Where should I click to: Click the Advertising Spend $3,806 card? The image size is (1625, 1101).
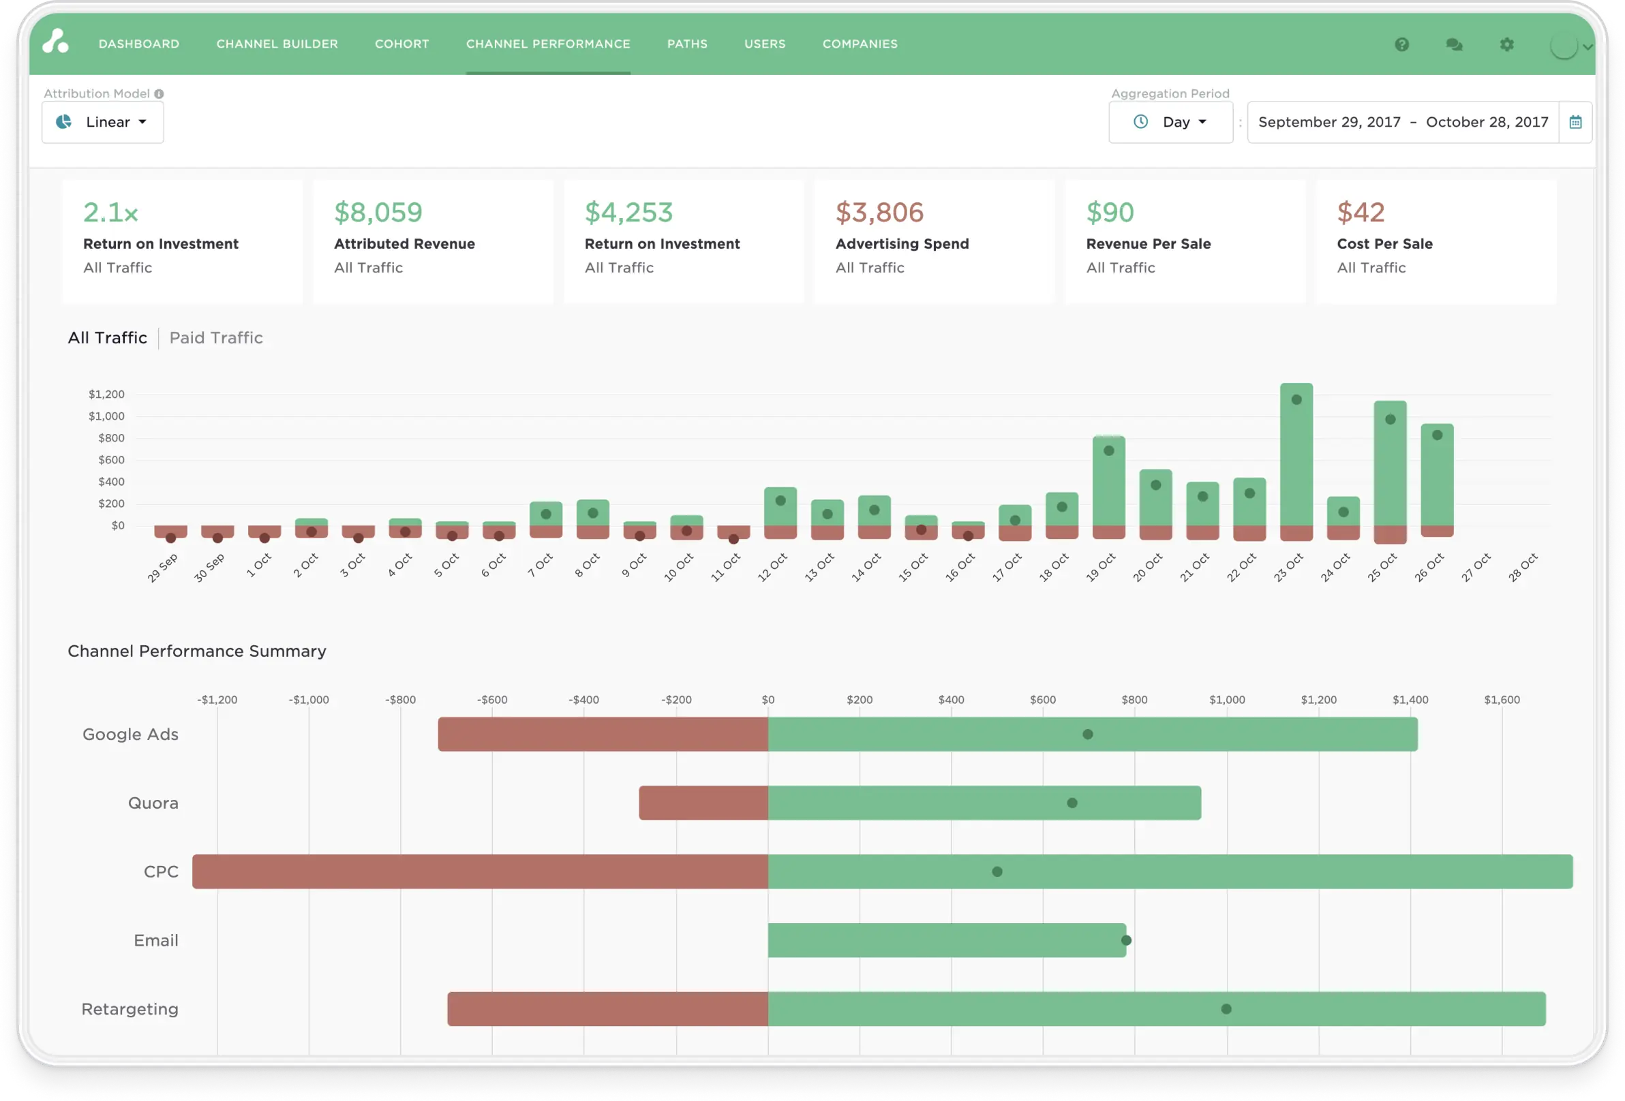click(934, 241)
